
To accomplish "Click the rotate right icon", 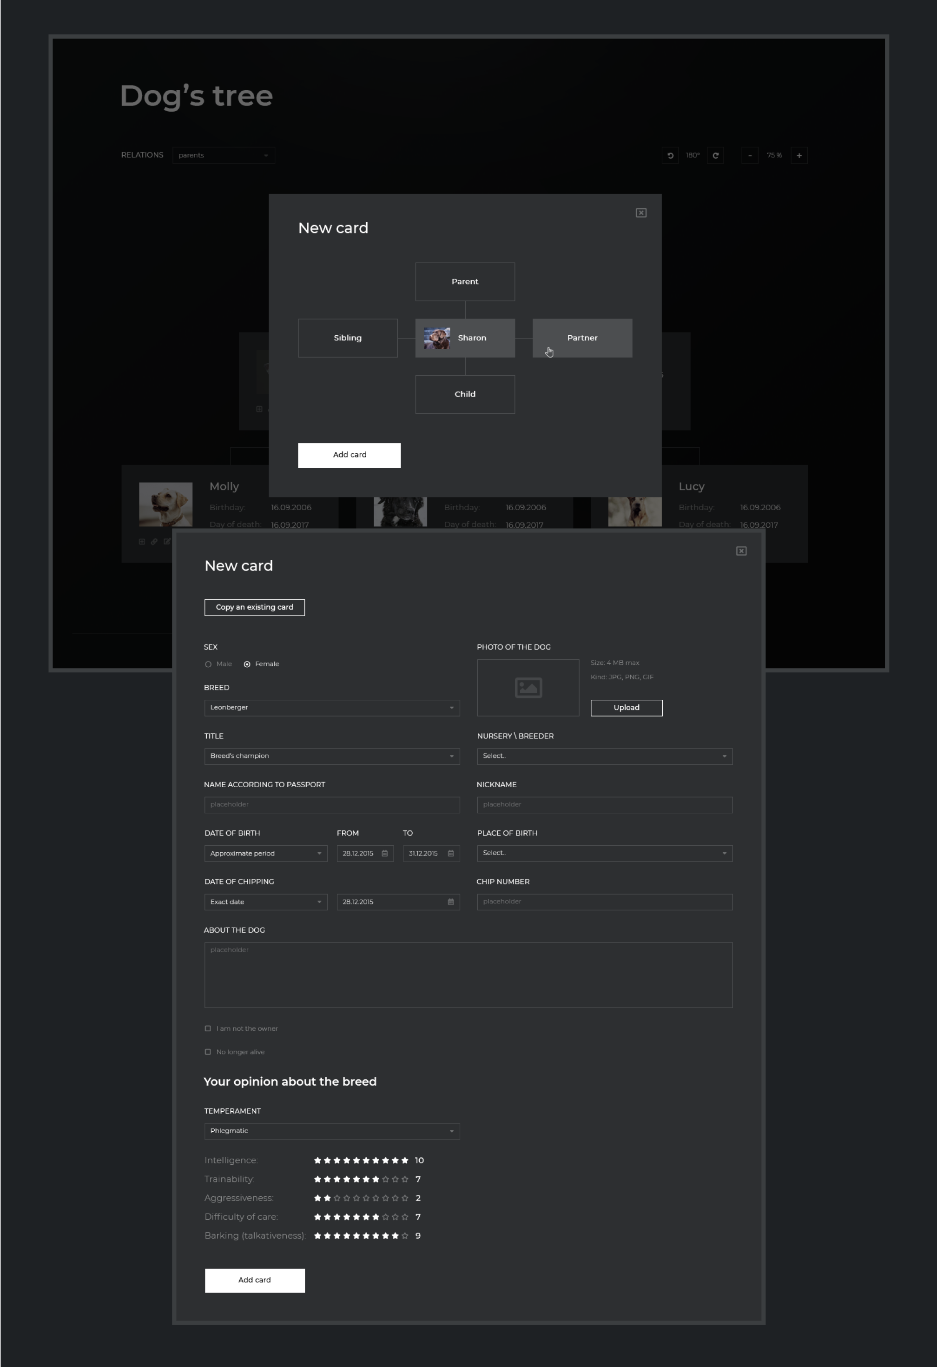I will [x=716, y=155].
